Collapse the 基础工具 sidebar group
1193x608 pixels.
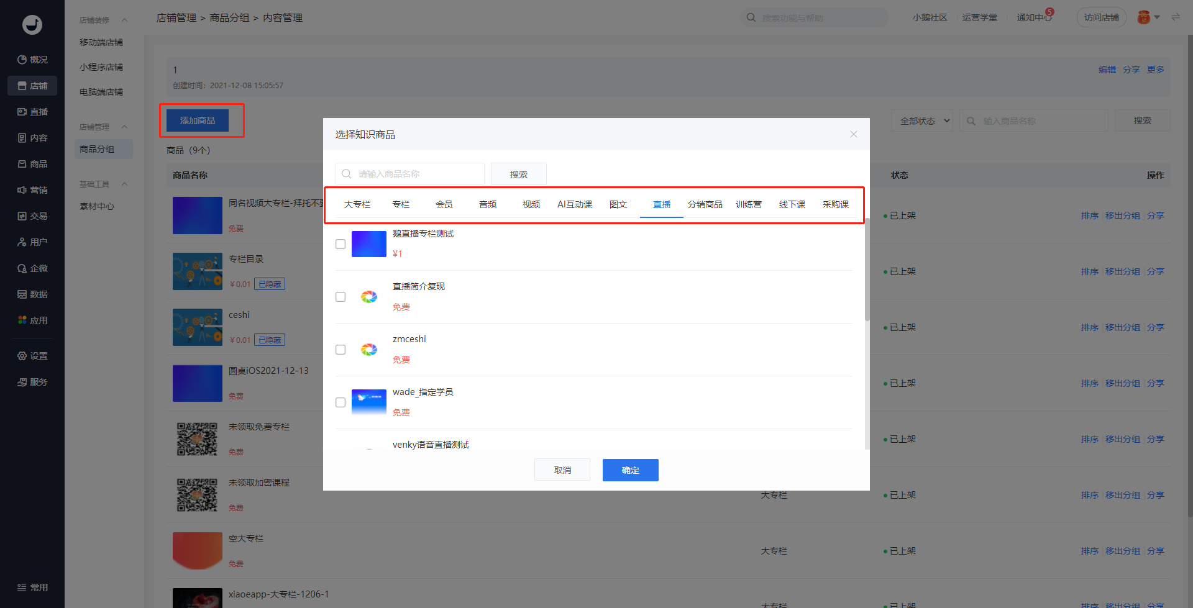coord(124,184)
